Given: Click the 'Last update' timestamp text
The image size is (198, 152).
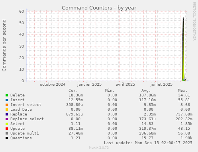Looking at the screenshot, I should (148, 143).
